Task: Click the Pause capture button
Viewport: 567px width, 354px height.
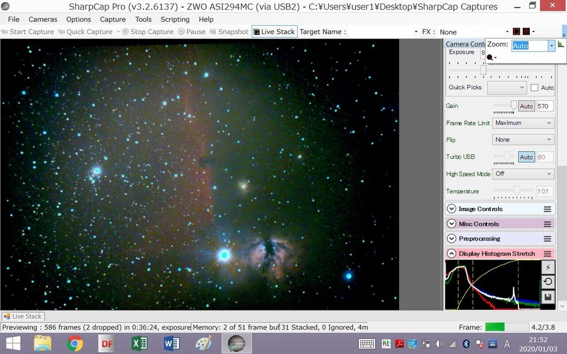Action: tap(192, 31)
